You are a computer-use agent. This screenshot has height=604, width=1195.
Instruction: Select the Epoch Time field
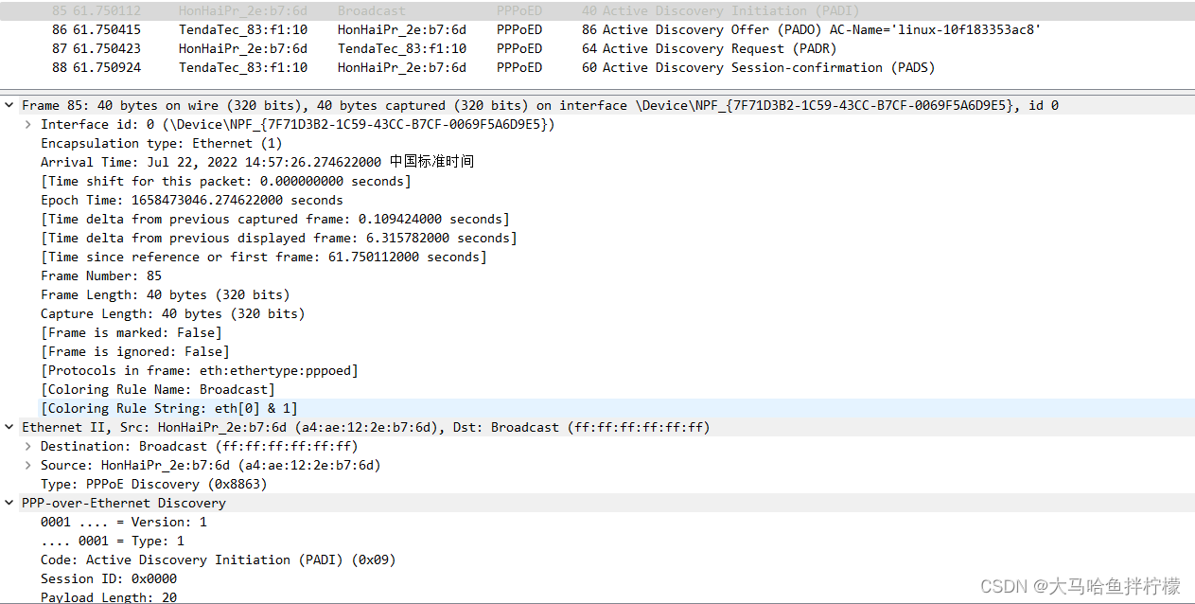tap(191, 201)
